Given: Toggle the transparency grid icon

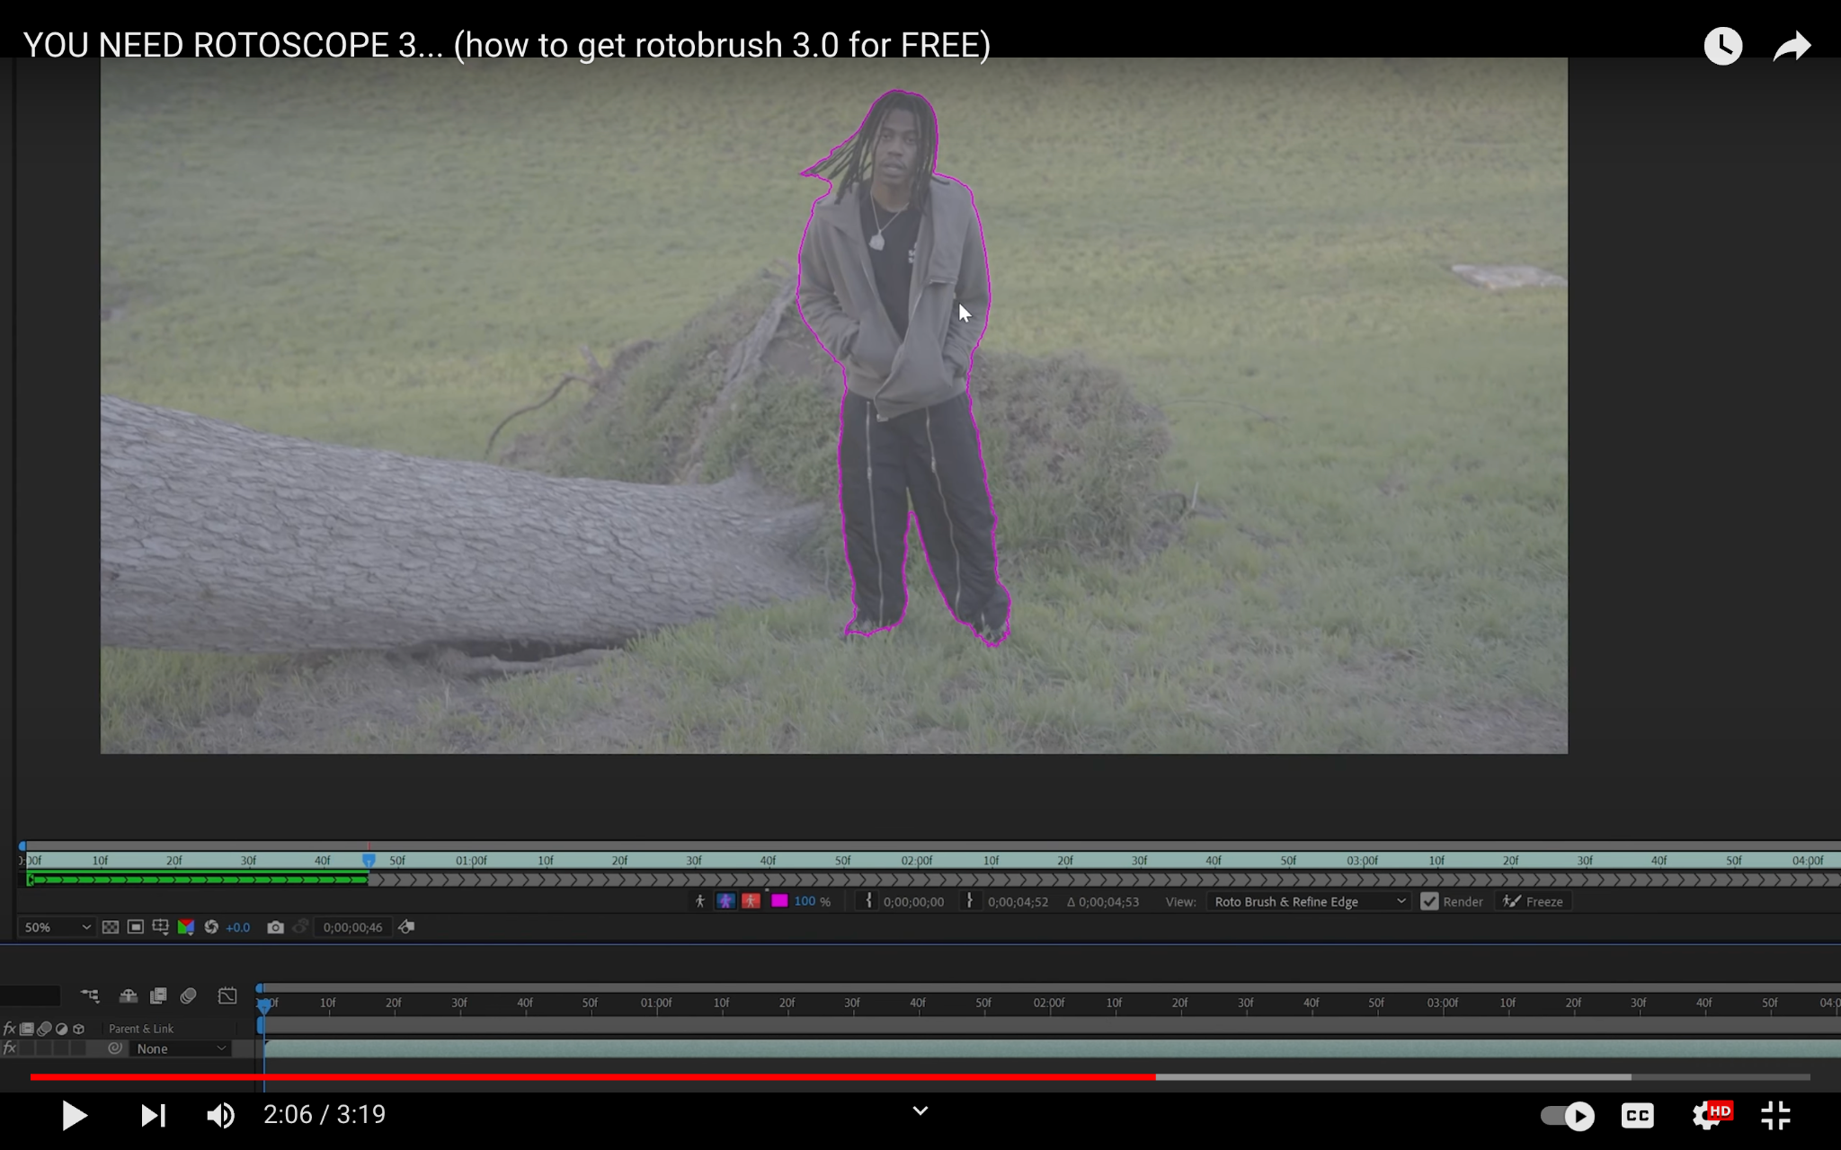Looking at the screenshot, I should 111,927.
